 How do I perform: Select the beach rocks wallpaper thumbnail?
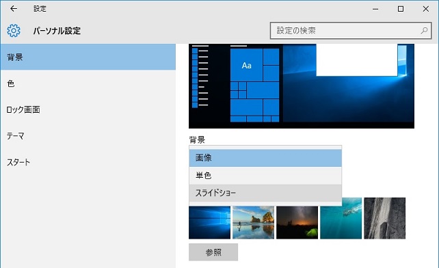[254, 222]
